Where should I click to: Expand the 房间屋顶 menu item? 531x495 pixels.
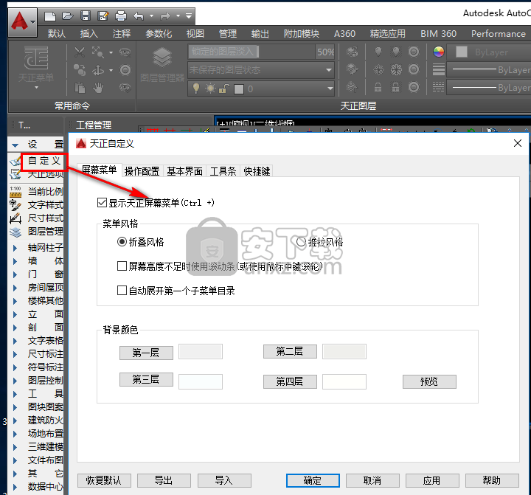click(15, 288)
